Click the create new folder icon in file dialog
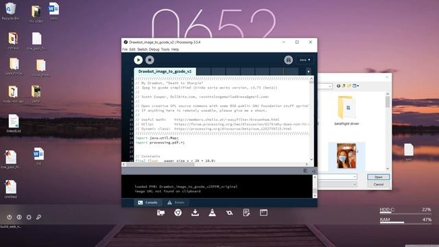Screen dimensions: 439x247 coord(349,86)
